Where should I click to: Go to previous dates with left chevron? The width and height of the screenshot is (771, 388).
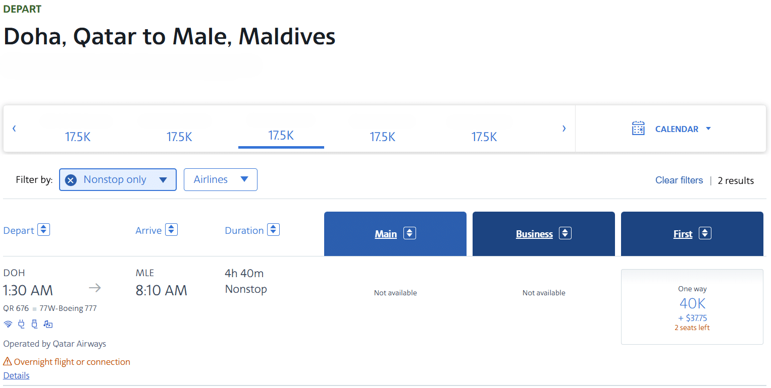(14, 128)
